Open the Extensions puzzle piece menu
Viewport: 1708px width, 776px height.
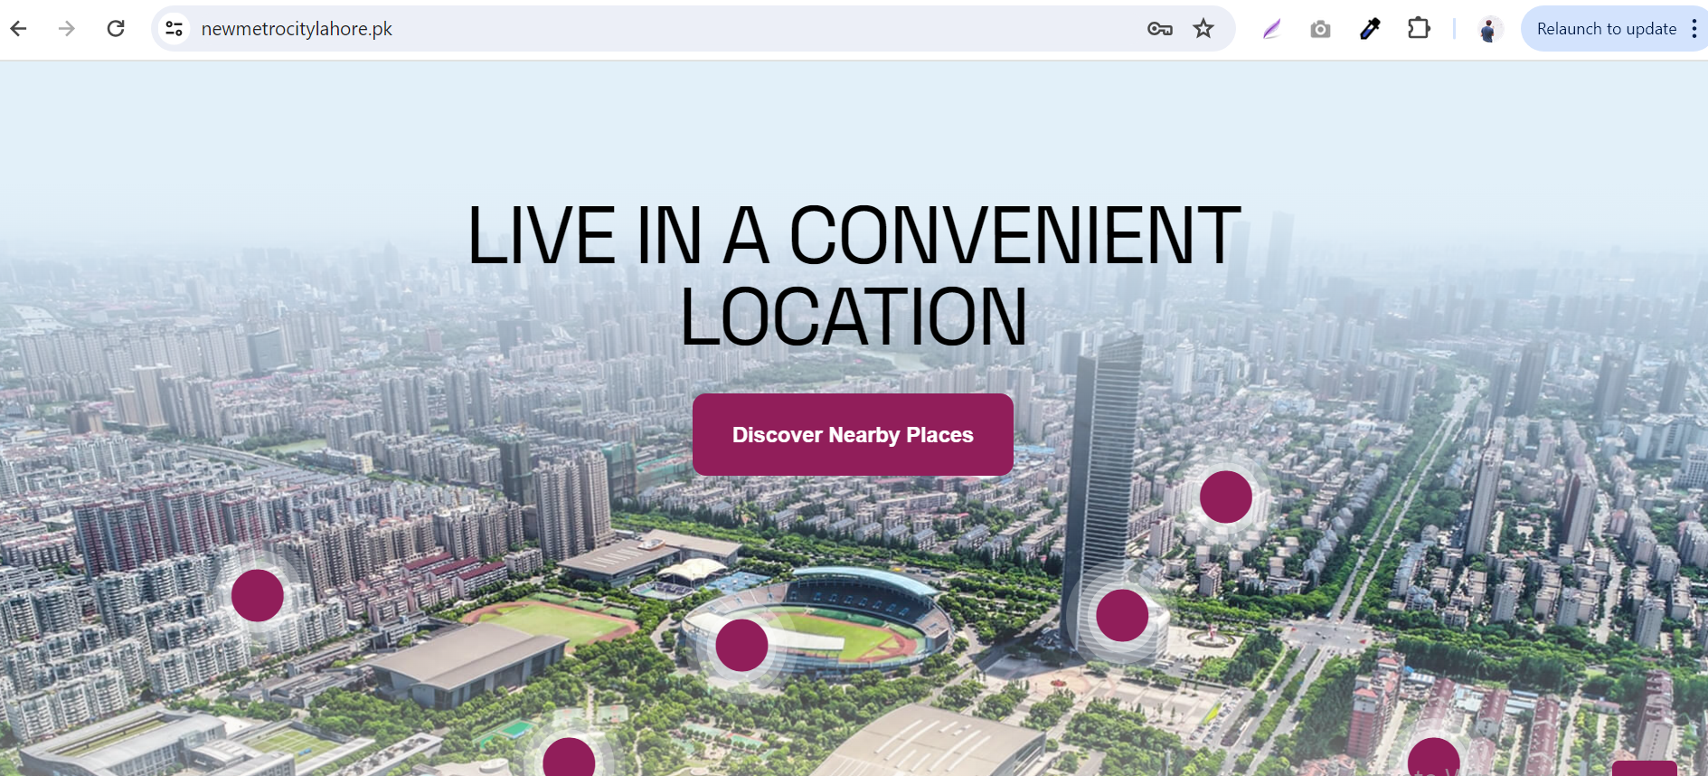click(1419, 29)
